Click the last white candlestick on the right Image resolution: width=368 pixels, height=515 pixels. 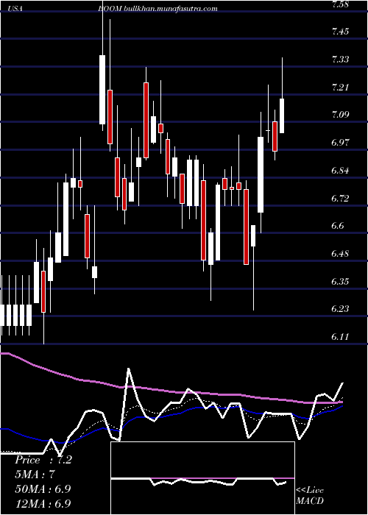[x=282, y=116]
